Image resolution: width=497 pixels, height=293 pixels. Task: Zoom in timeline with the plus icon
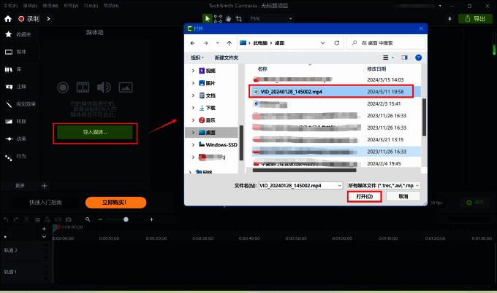tap(151, 219)
